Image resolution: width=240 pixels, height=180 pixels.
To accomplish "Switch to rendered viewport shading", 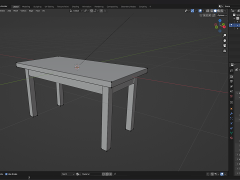I will (x=222, y=11).
